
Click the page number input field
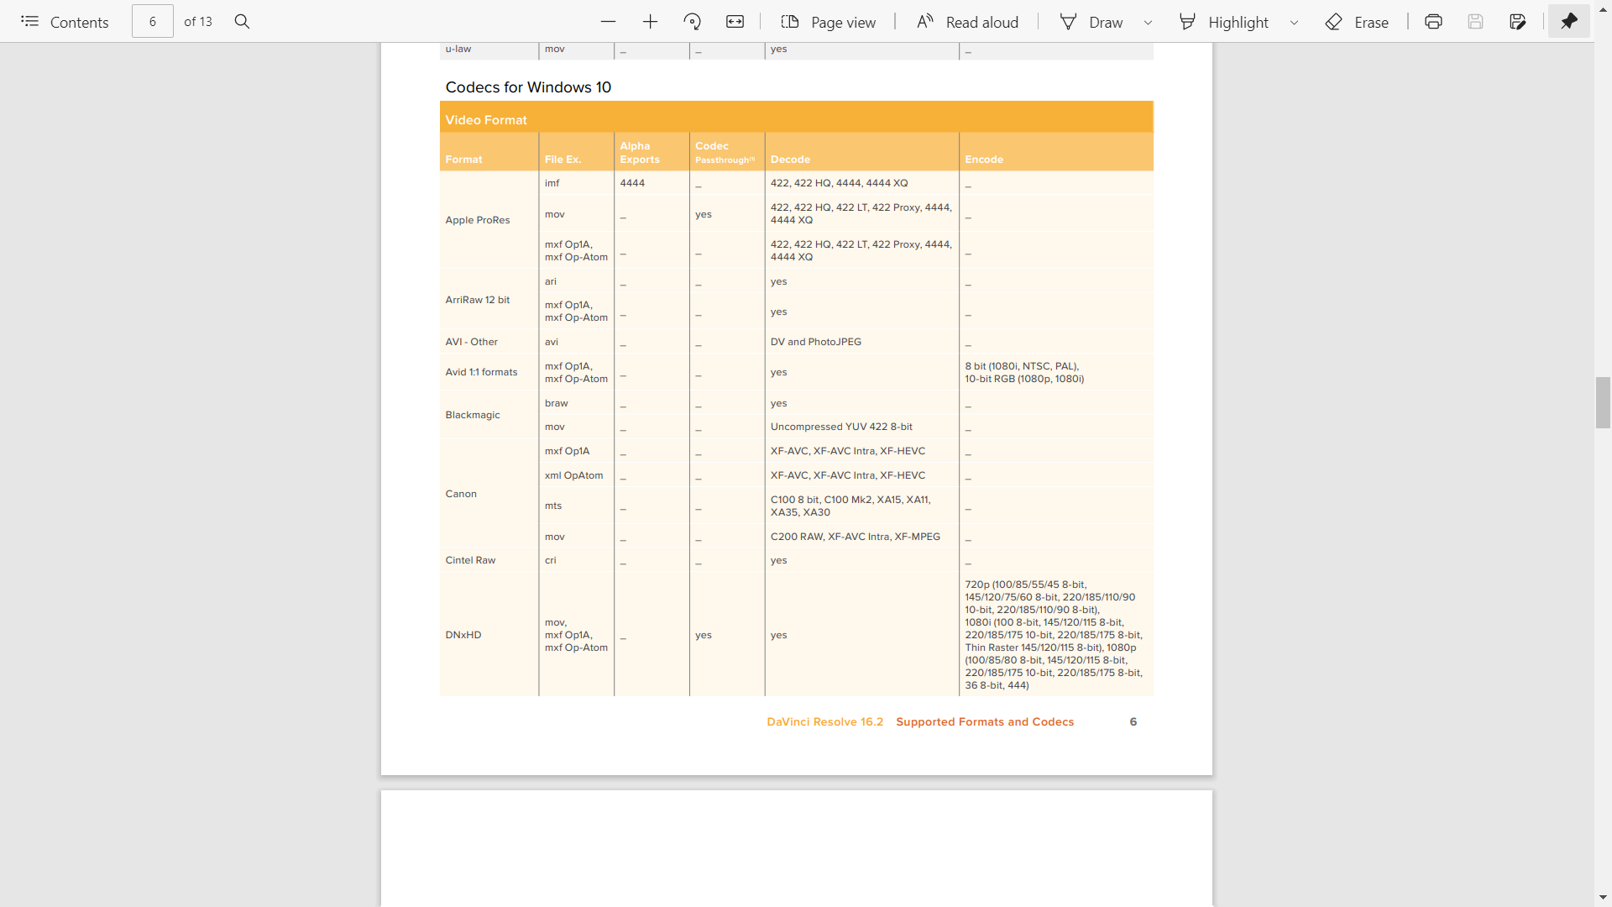tap(153, 22)
